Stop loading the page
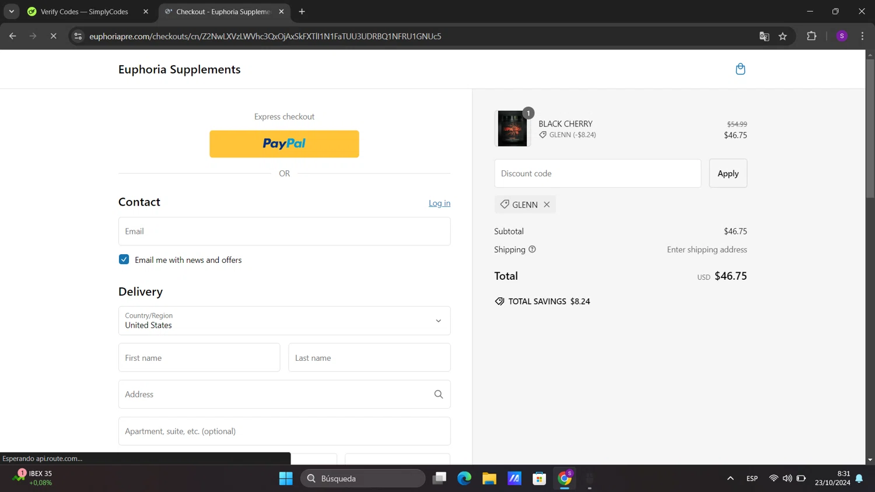Screen dimensions: 875x492 pos(53,36)
